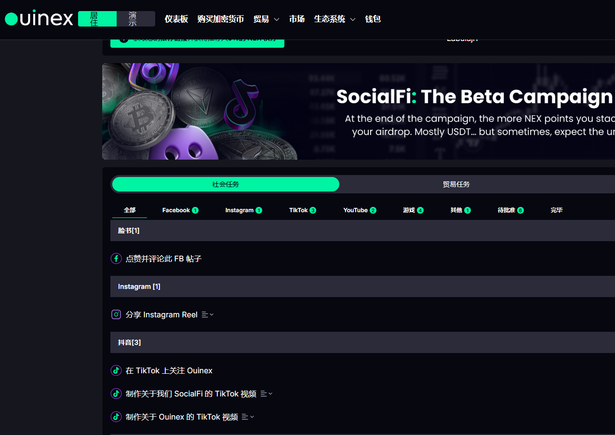Open the 钱包 wallet link
Screen dimensions: 615x435
(x=373, y=19)
